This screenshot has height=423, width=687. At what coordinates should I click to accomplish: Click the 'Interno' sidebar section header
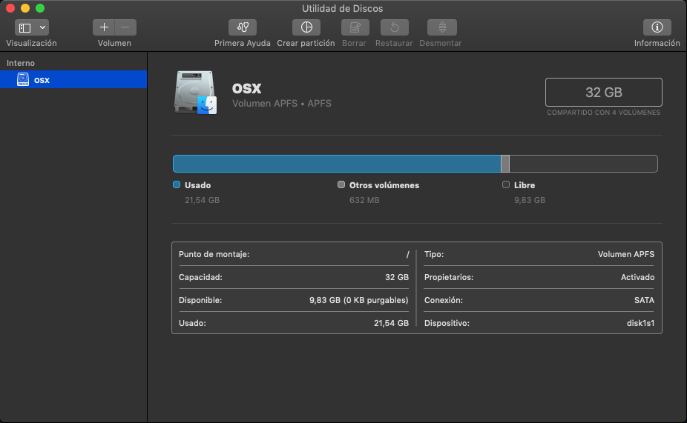click(x=21, y=63)
